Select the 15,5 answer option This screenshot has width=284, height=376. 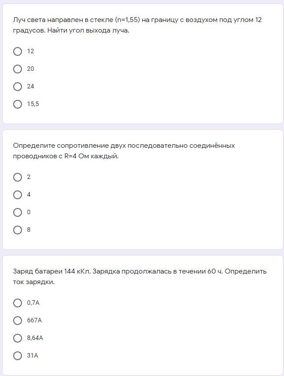tap(18, 104)
